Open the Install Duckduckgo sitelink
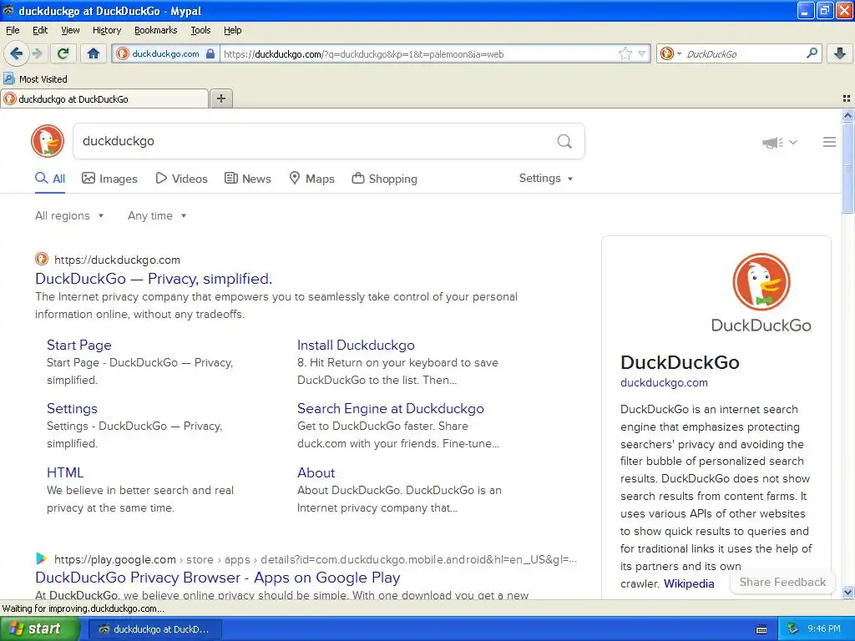The height and width of the screenshot is (641, 855). coord(356,345)
